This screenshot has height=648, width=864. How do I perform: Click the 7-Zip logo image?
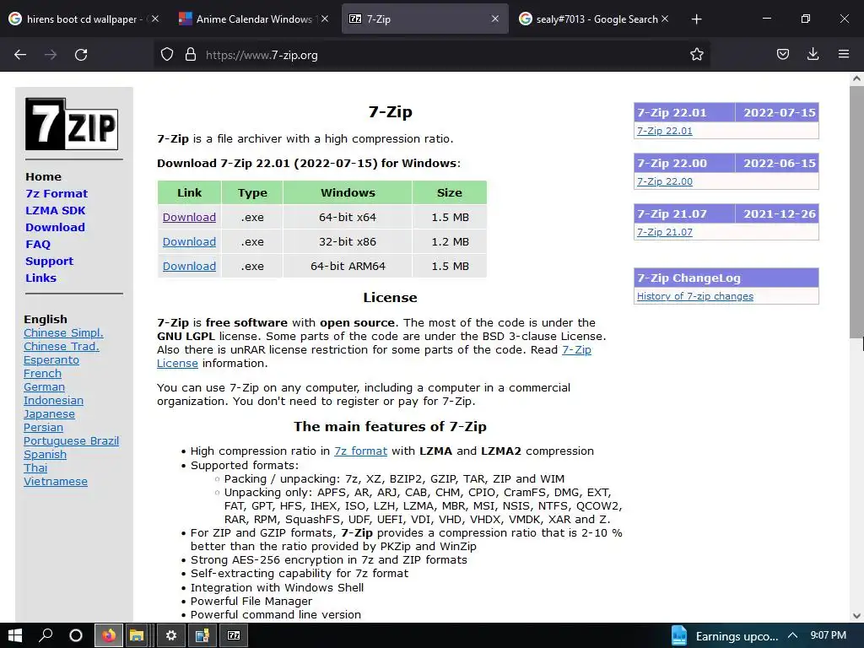click(x=72, y=124)
